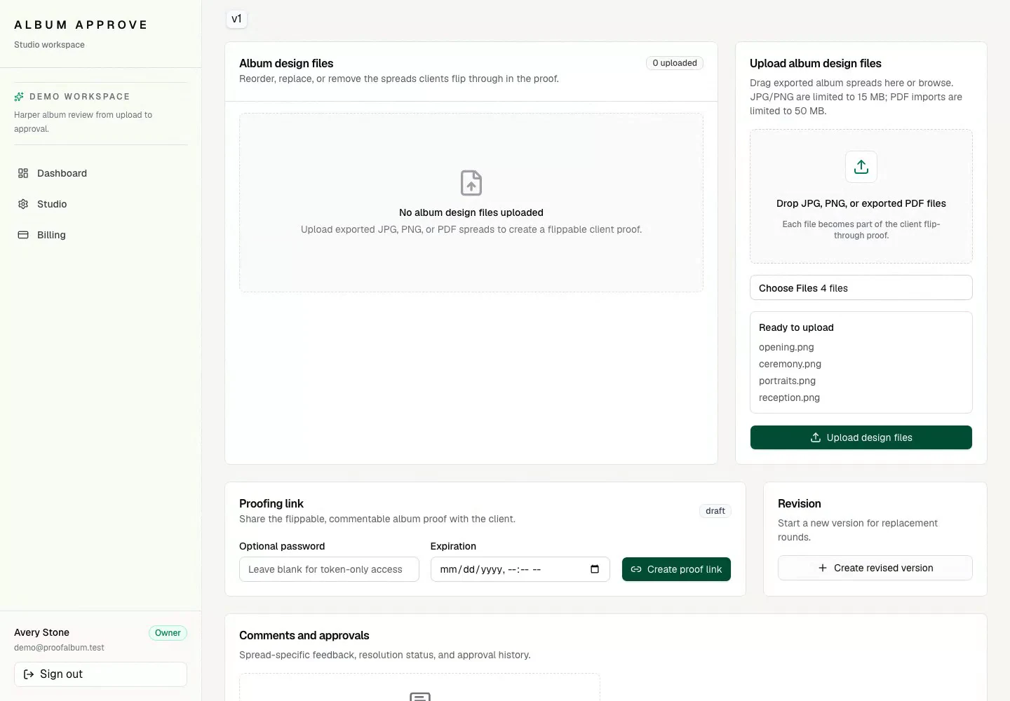This screenshot has width=1010, height=701.
Task: Click the comments icon under Comments and approvals
Action: click(420, 697)
